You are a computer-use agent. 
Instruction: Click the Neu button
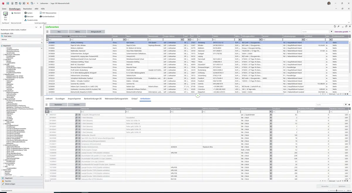59,32
